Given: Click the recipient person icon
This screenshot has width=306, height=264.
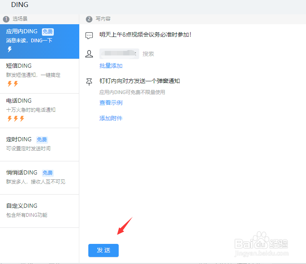Looking at the screenshot, I should pos(89,54).
